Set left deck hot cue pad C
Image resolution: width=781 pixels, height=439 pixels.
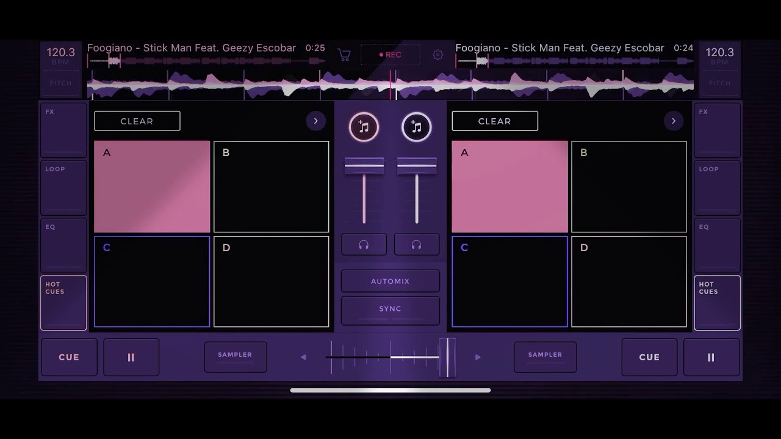[152, 282]
